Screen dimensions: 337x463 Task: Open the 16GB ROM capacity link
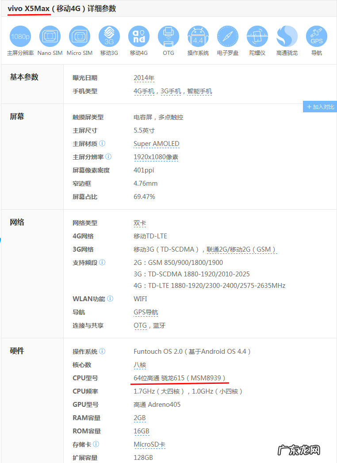(141, 432)
